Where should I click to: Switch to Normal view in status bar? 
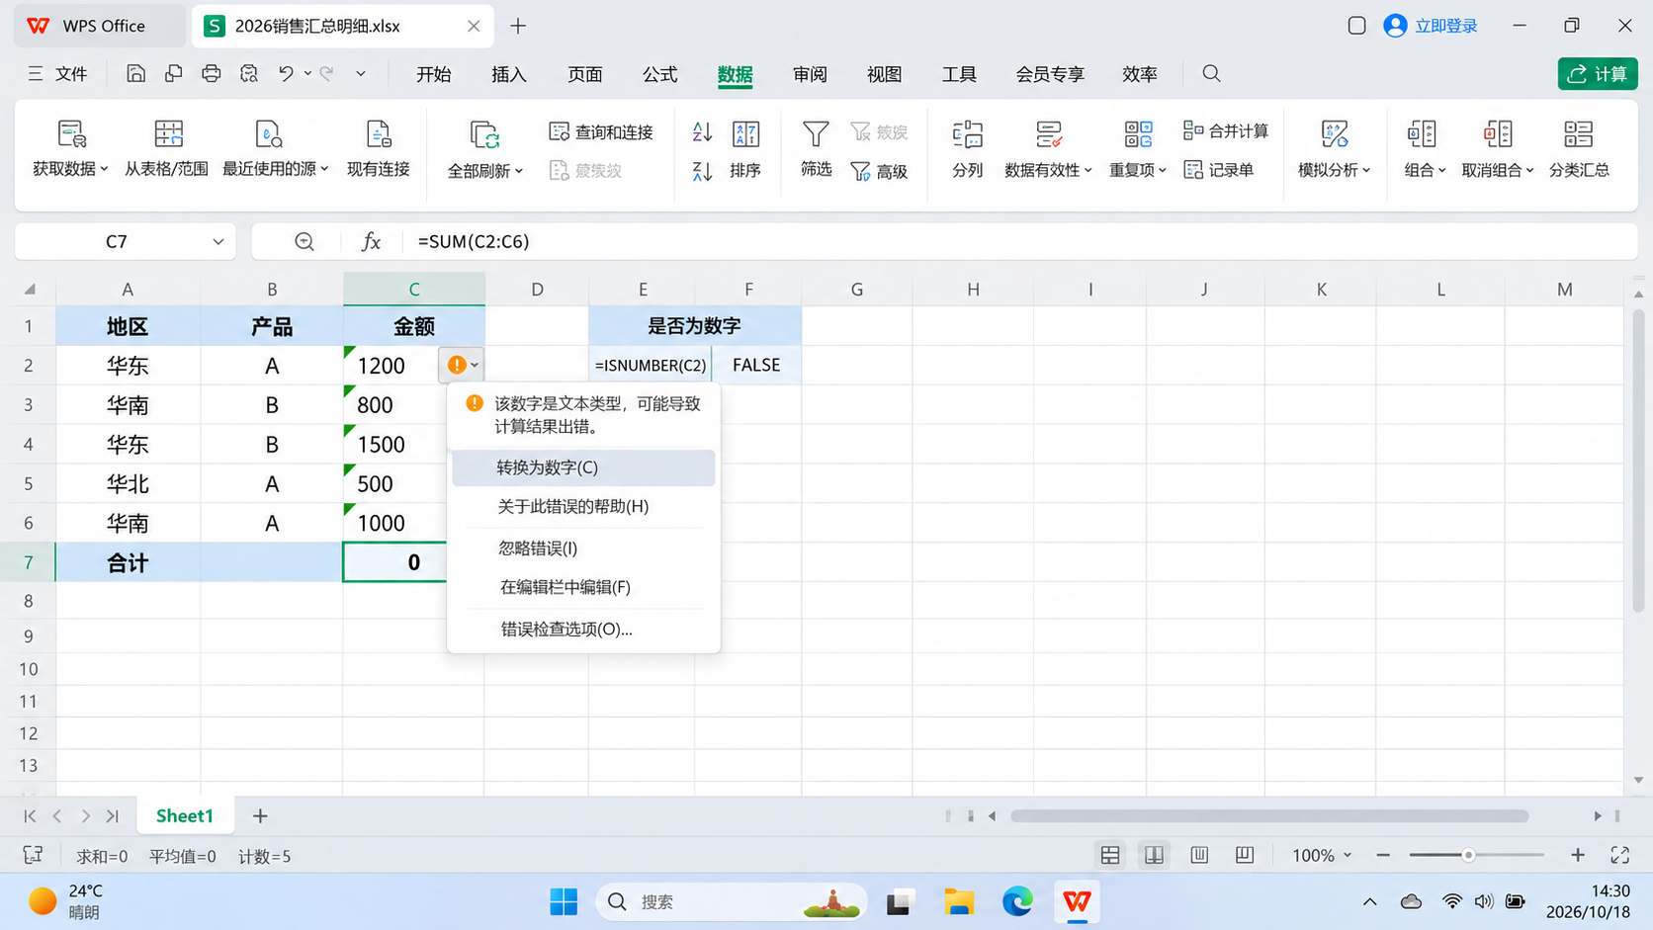[x=1110, y=855]
